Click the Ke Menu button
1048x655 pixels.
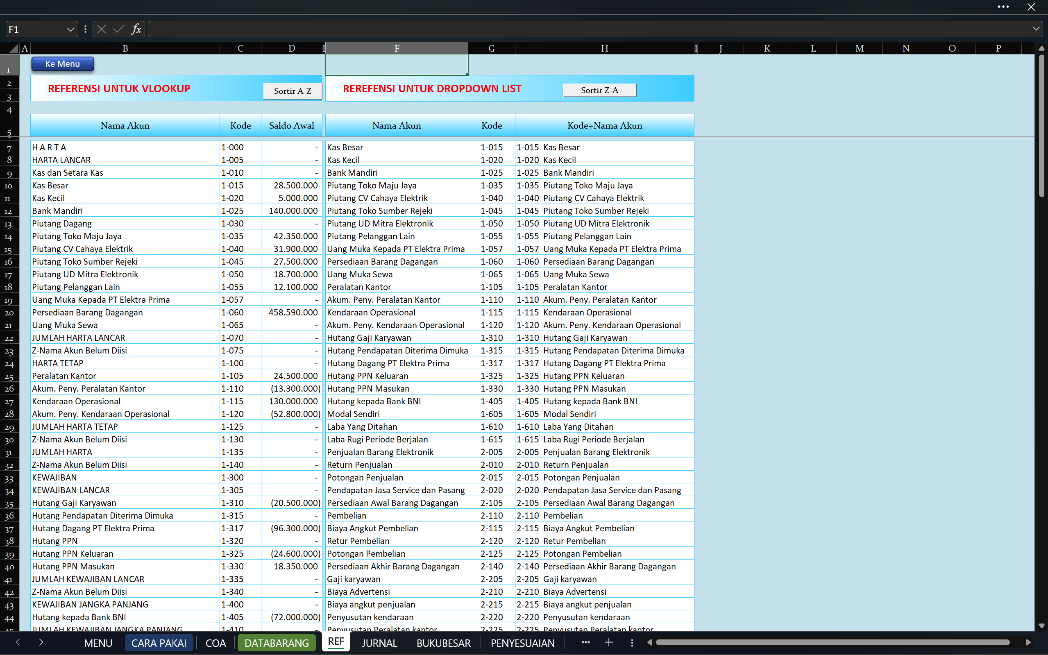tap(62, 63)
